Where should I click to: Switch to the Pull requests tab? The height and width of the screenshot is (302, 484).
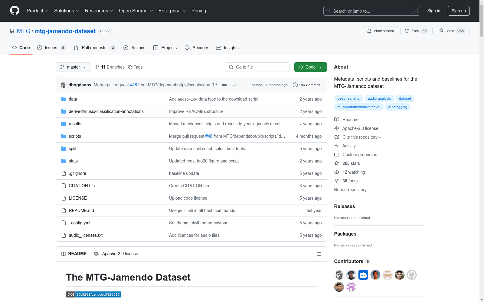[95, 48]
